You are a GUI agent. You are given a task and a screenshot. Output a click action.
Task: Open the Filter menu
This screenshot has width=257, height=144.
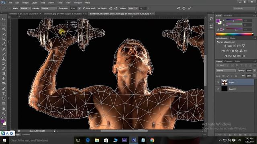click(60, 3)
